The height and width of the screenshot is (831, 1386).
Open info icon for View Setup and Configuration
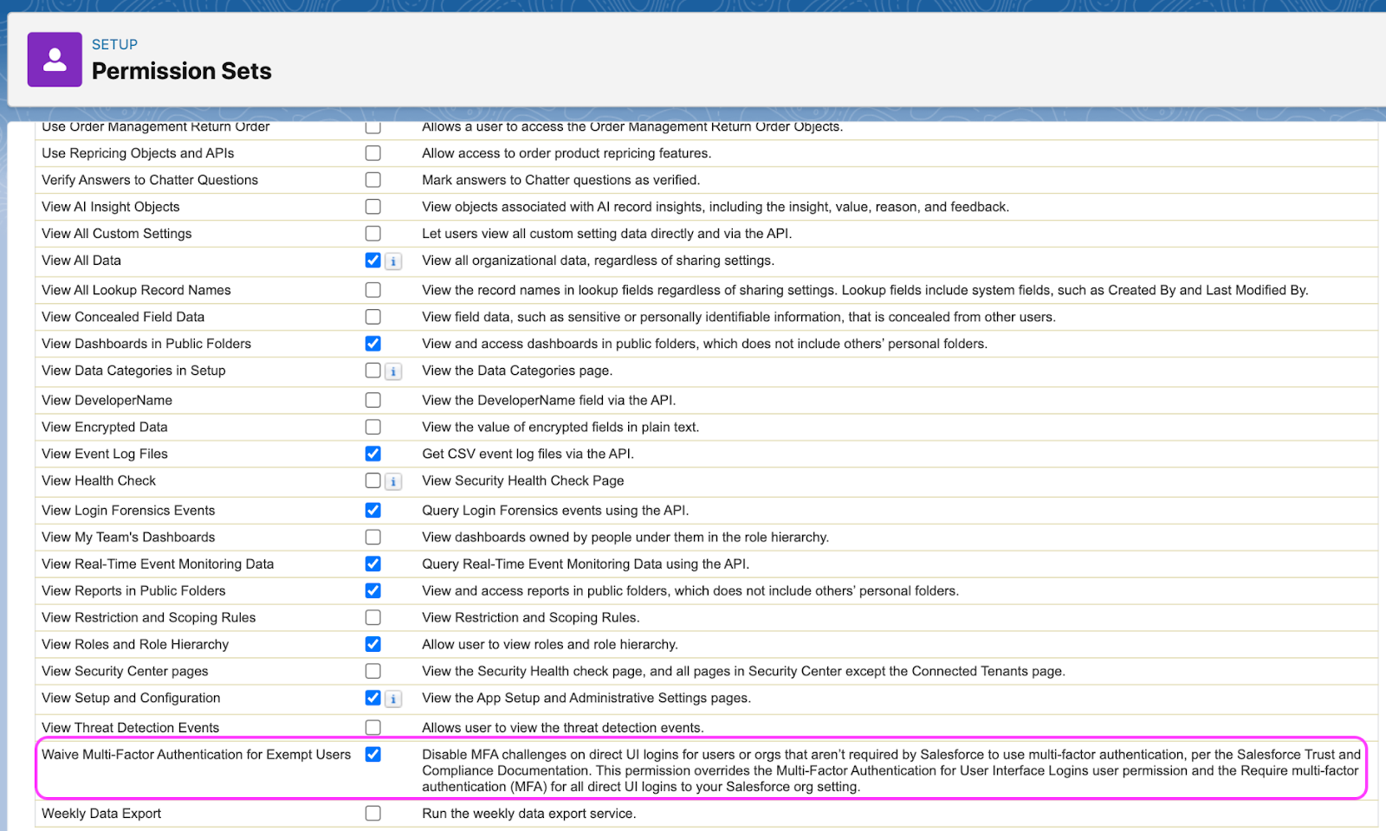point(393,699)
